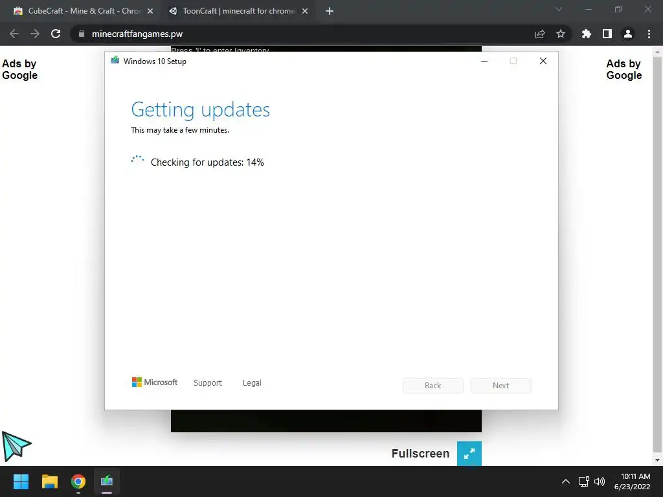Click the Windows Setup taskbar icon
Screen dimensions: 663x497
107,481
